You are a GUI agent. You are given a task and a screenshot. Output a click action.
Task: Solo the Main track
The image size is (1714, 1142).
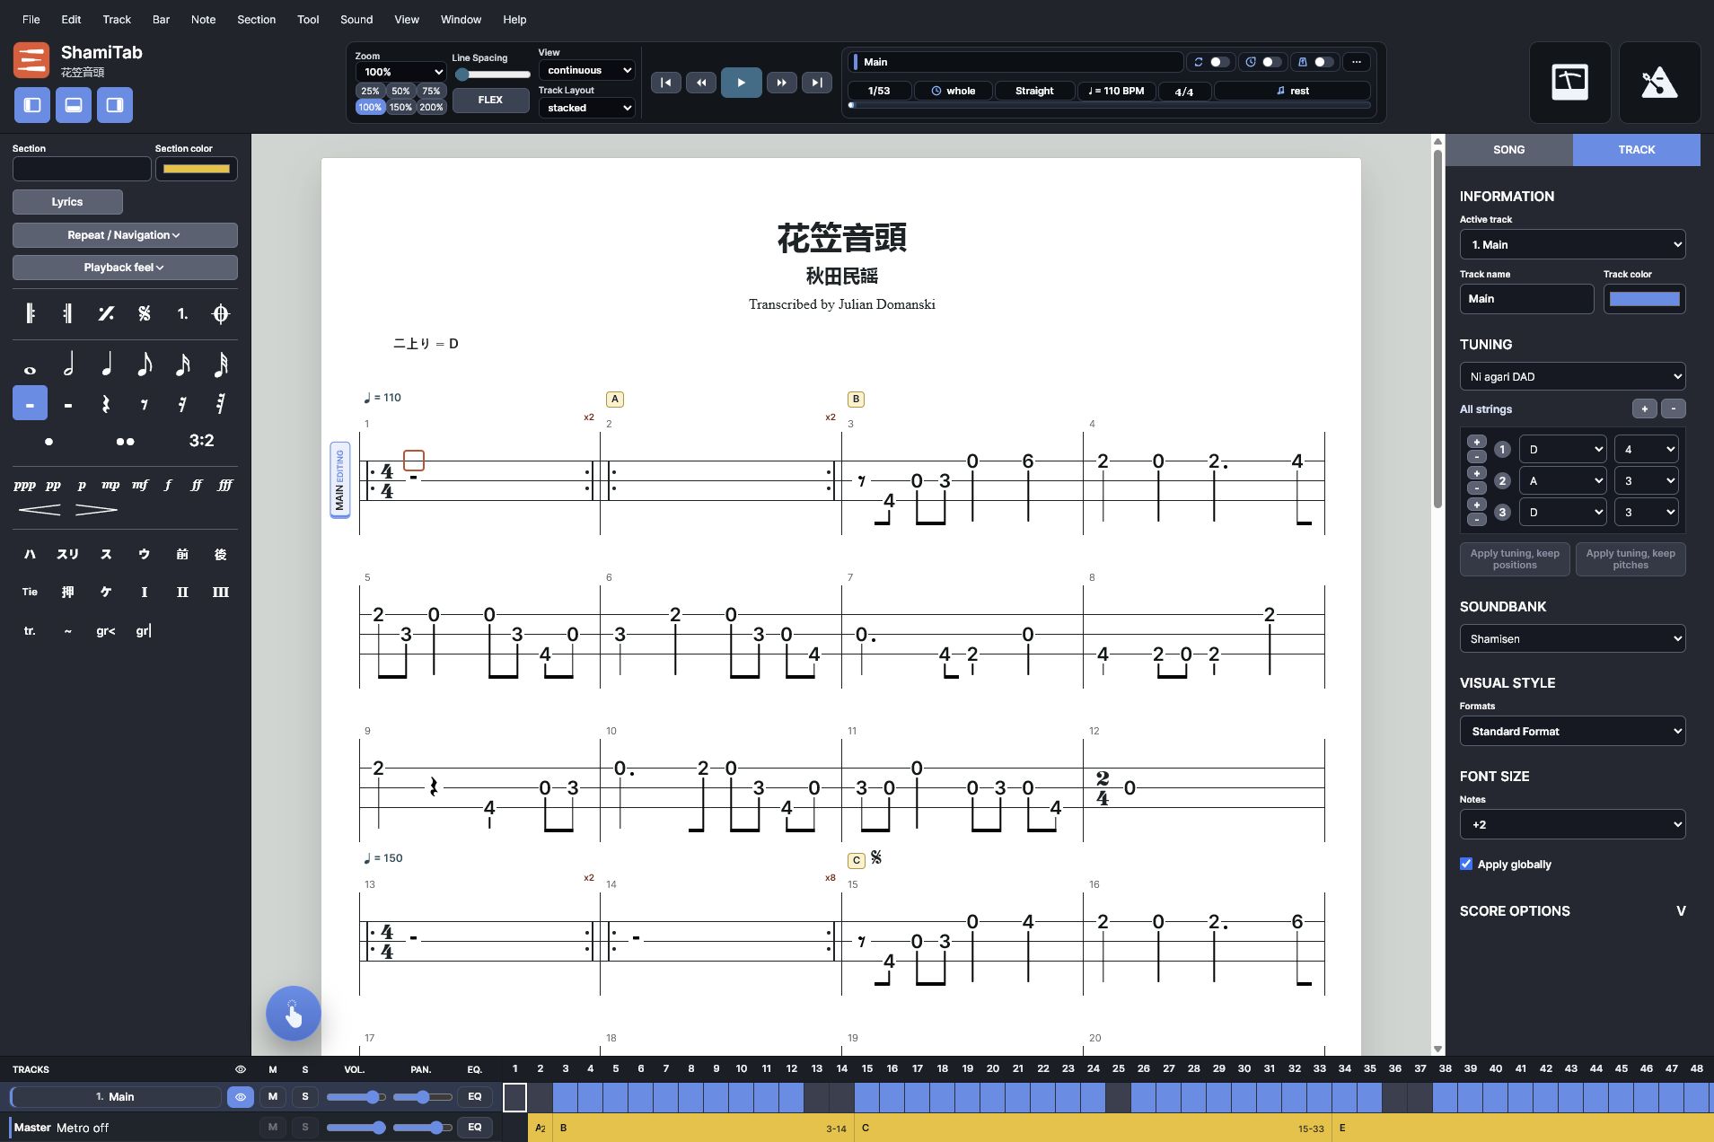coord(305,1096)
